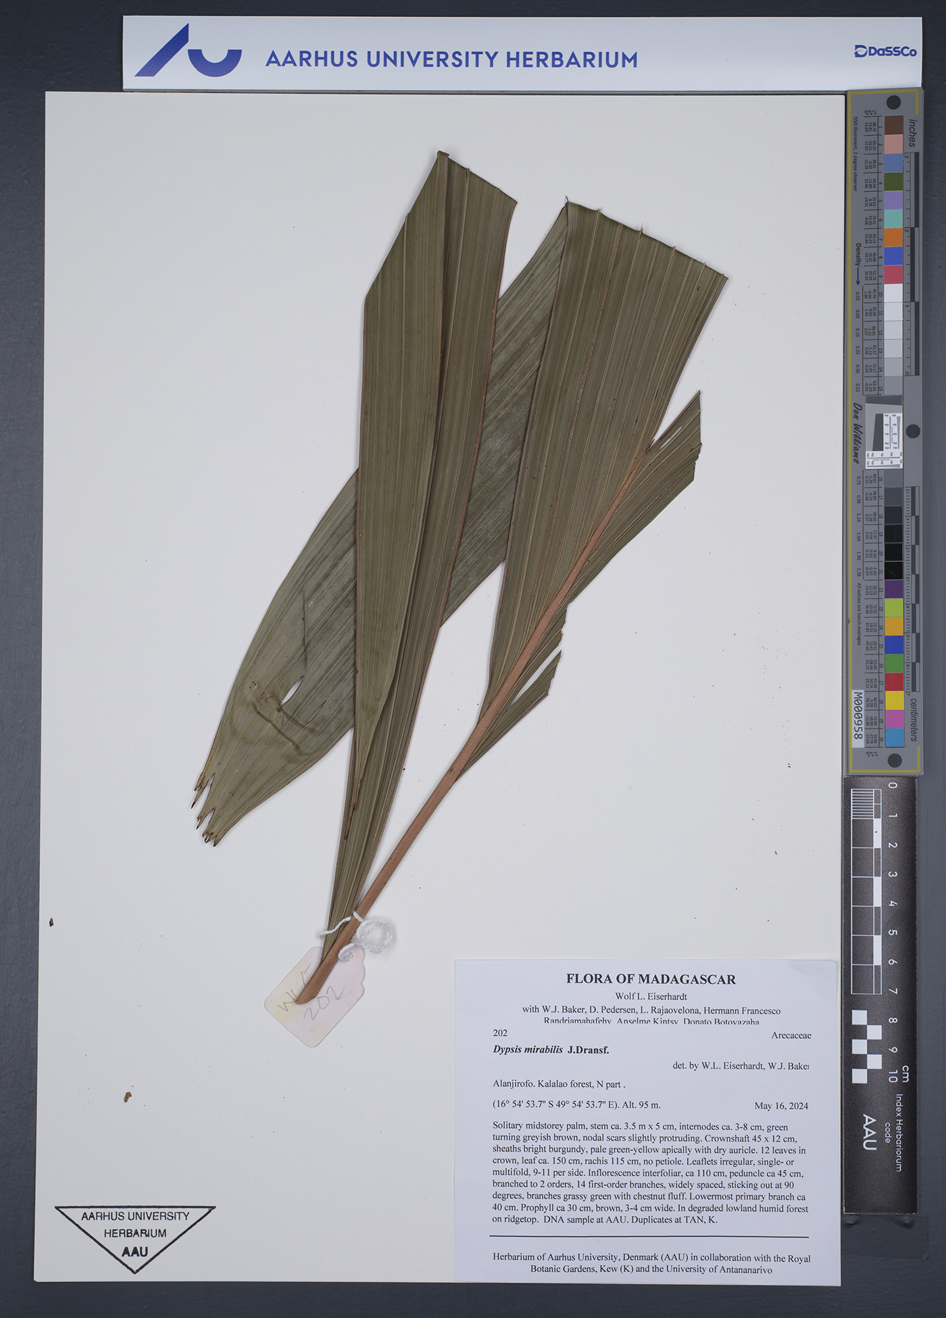Click the checkerboard pattern on the scale bar
The height and width of the screenshot is (1318, 946).
(x=868, y=1045)
